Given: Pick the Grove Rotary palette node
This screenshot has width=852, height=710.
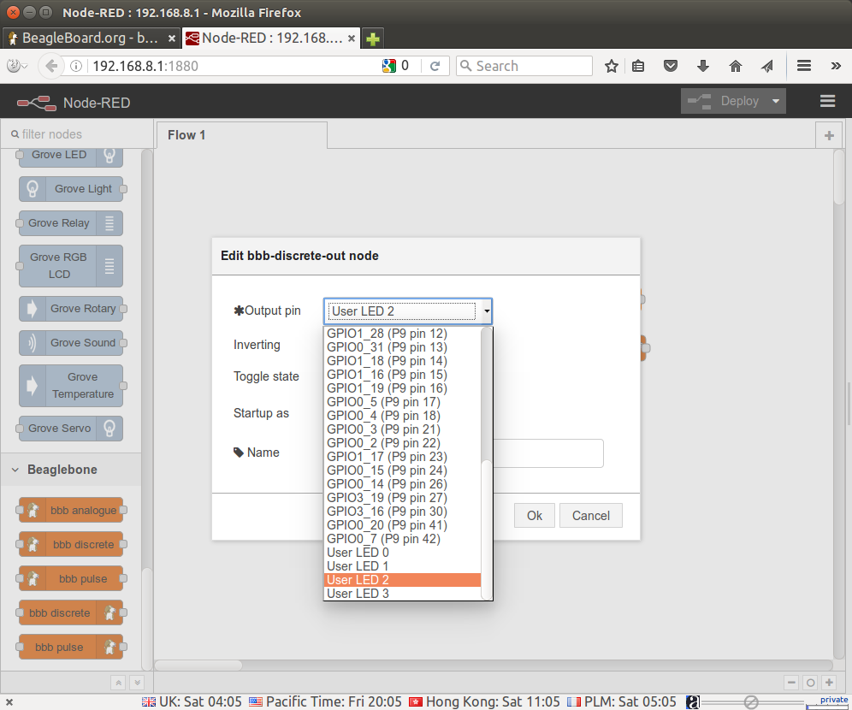Looking at the screenshot, I should [x=71, y=309].
